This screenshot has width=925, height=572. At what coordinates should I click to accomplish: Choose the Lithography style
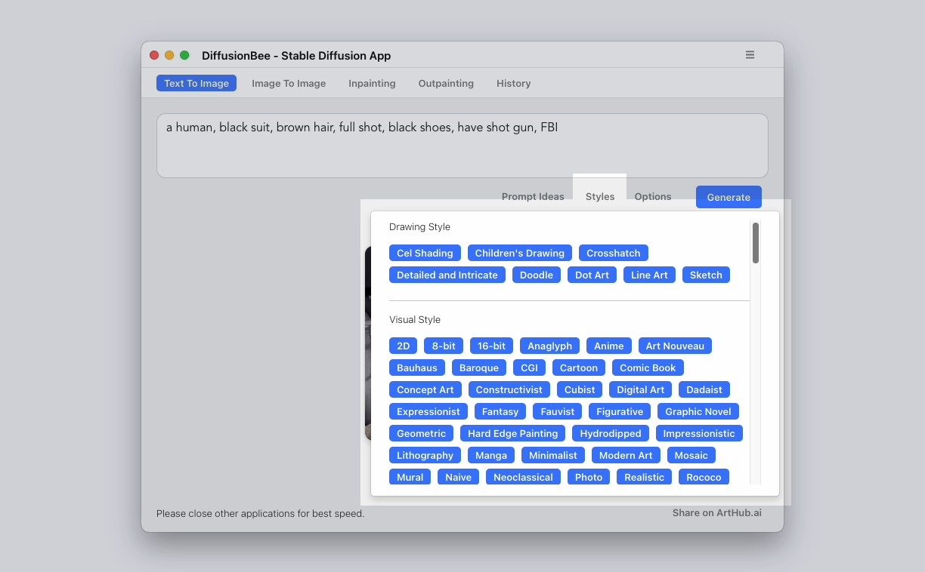click(x=425, y=455)
